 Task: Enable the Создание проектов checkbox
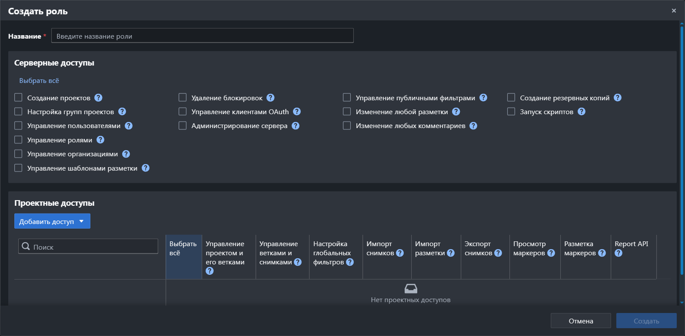[x=18, y=98]
